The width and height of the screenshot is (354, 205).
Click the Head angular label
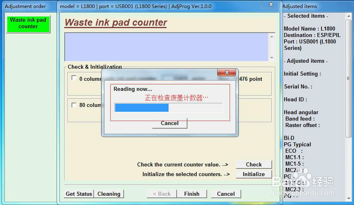(x=301, y=112)
